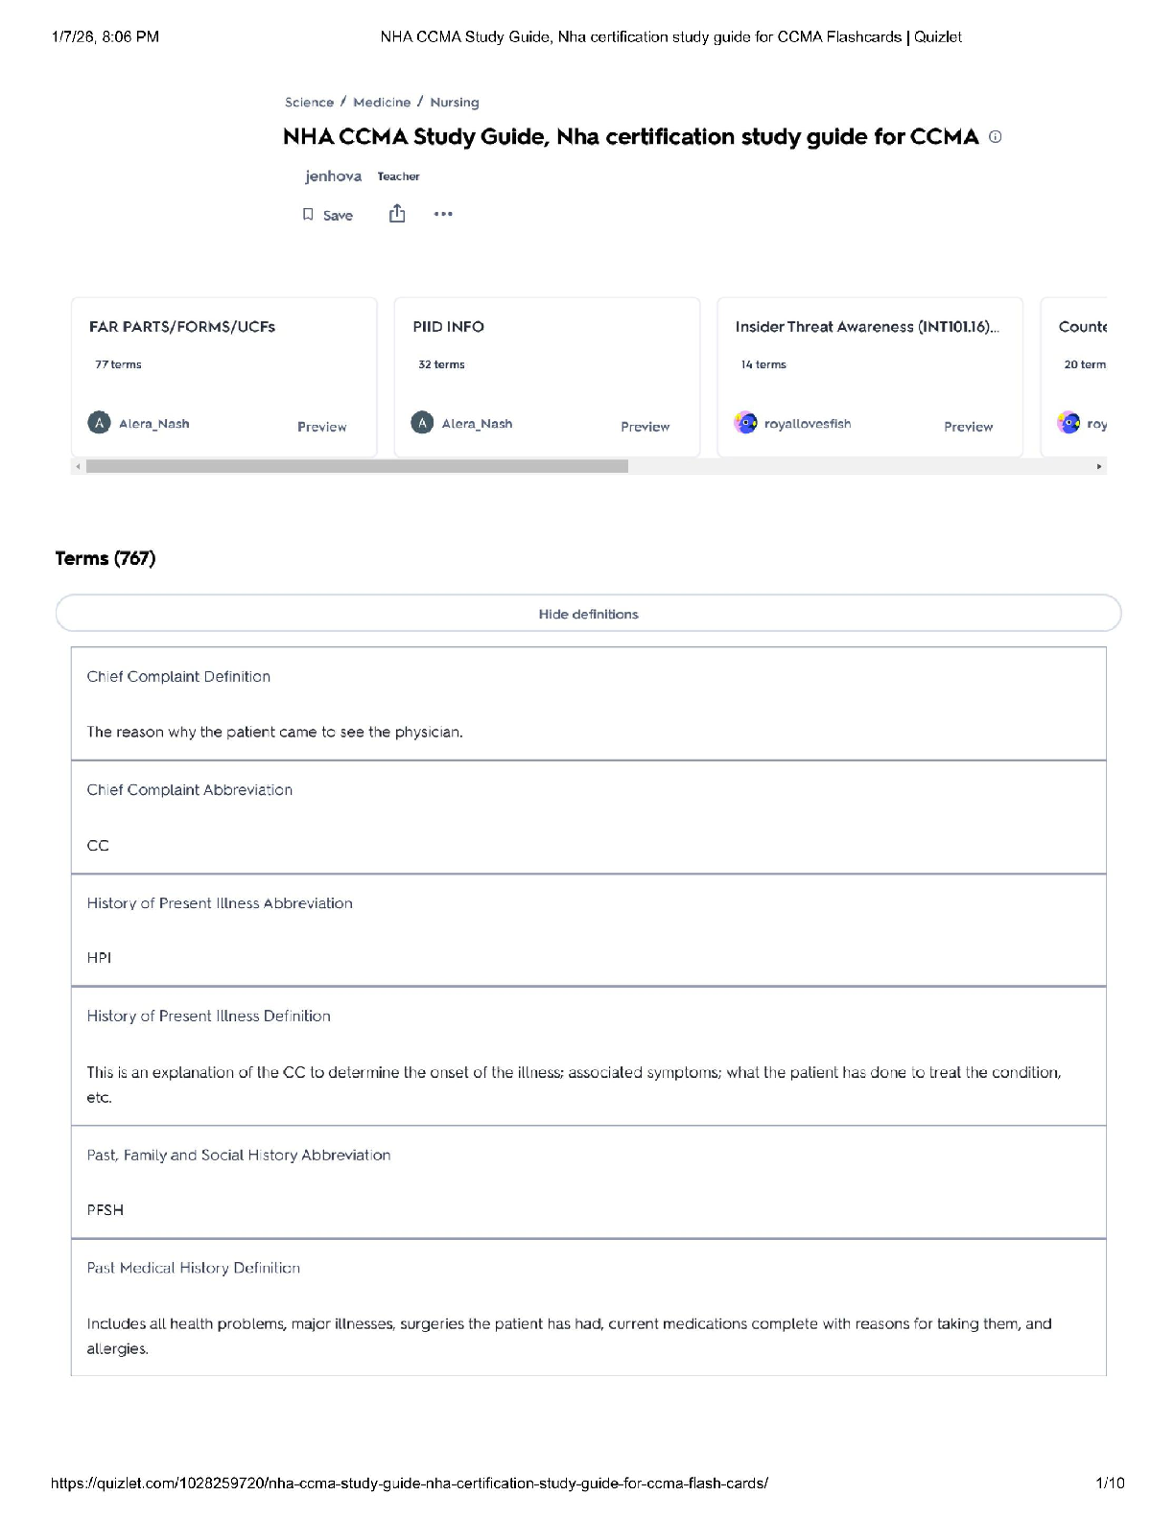Open the Insider Threat Awareness set title

pos(866,327)
